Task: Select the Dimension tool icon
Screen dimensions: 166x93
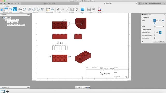Action: [x=48, y=9]
